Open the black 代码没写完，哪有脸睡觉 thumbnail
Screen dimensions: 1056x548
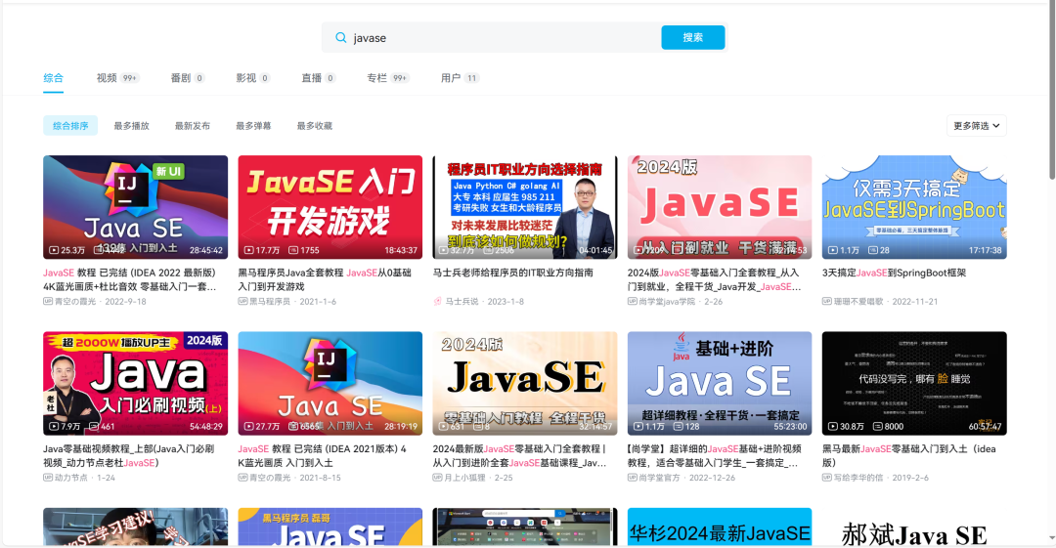point(914,383)
